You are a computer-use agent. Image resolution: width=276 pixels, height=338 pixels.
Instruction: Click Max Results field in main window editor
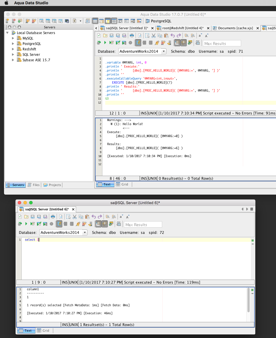222,43
